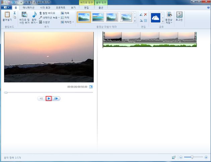Customize quick access toolbar dropdown arrow
Viewport: 211px width, 162px height.
[x=21, y=2]
